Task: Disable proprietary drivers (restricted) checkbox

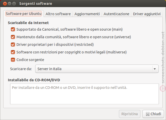Action: (x=13, y=45)
